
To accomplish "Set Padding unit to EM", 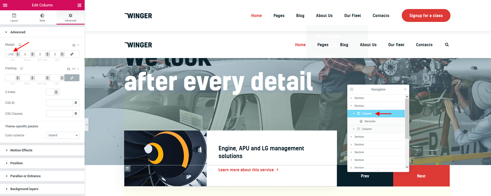I will click(x=74, y=69).
